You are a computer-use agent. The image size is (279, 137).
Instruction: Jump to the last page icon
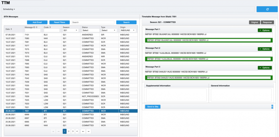(89, 131)
